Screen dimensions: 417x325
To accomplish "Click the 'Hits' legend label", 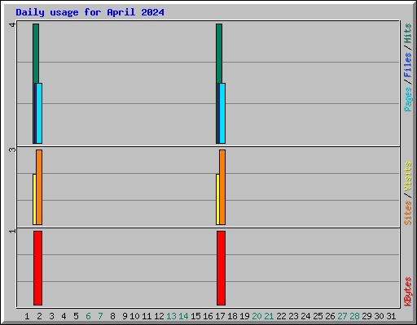I will (x=407, y=33).
